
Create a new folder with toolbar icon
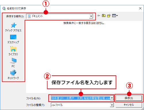(109, 15)
